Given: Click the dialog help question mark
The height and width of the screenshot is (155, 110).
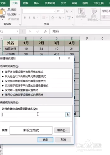Looking at the screenshot, I should coord(59,58).
